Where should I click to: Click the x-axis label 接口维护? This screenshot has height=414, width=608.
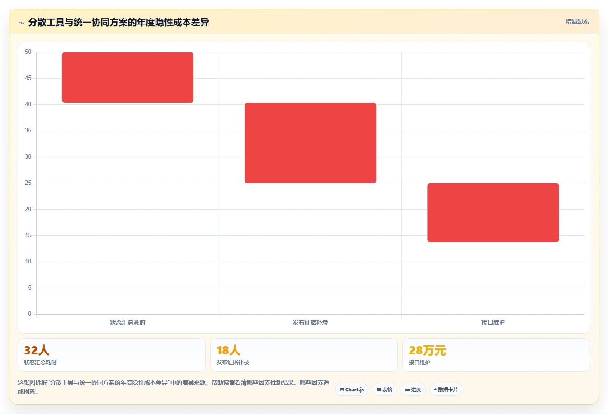[493, 322]
